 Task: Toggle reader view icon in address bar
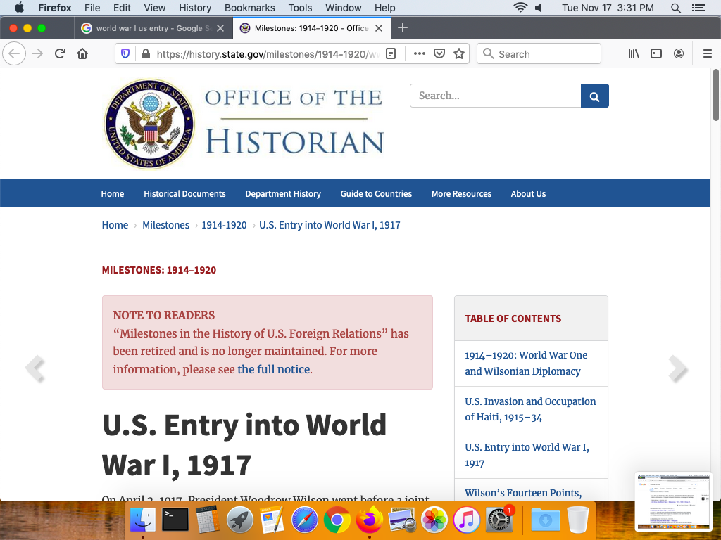pyautogui.click(x=391, y=54)
